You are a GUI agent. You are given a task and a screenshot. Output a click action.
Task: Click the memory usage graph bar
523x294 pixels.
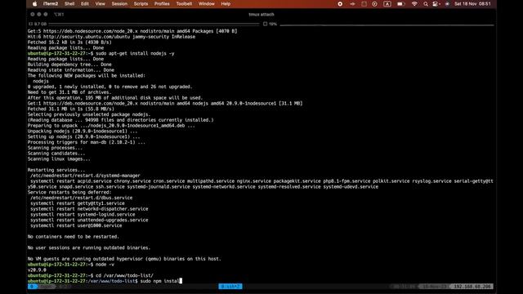(154, 24)
